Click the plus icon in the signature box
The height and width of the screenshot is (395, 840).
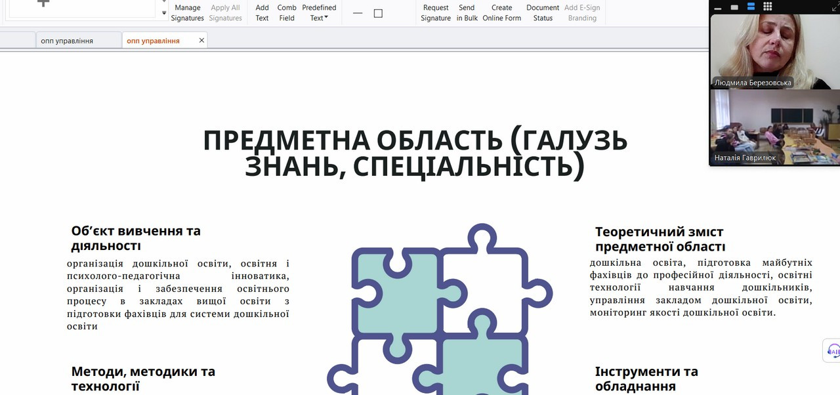(43, 3)
